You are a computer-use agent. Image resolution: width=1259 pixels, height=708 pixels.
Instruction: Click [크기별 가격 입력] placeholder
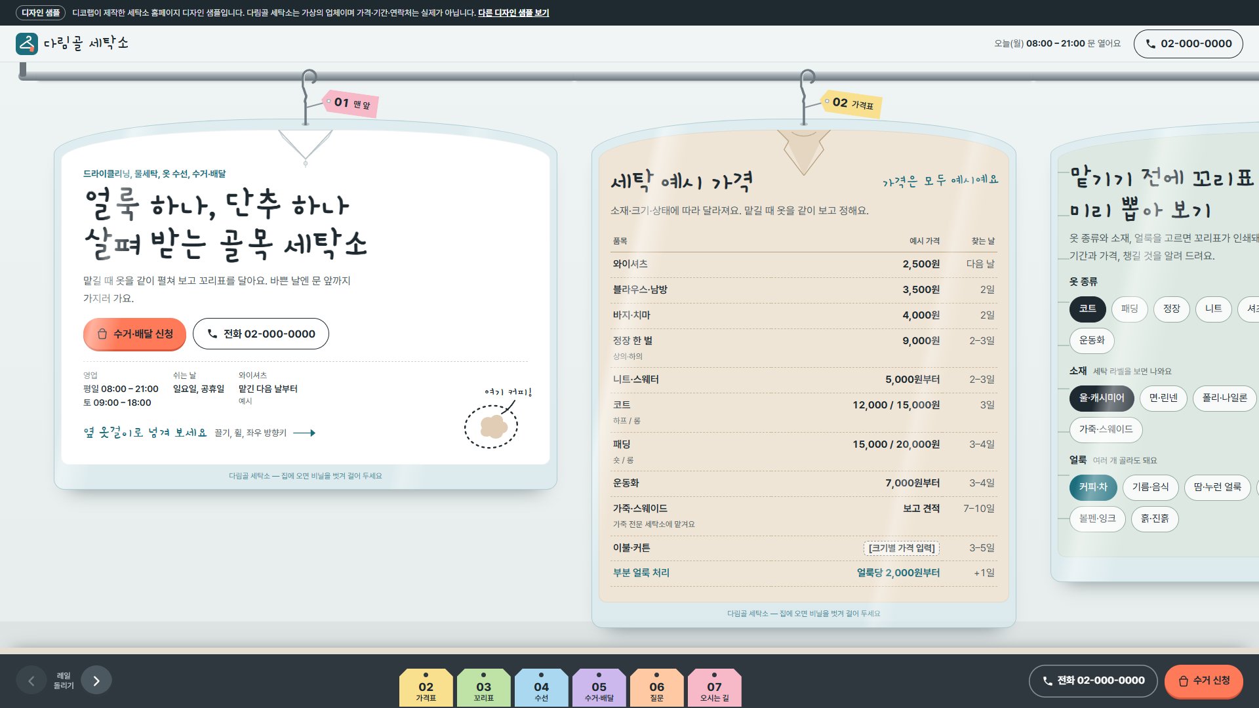(902, 548)
